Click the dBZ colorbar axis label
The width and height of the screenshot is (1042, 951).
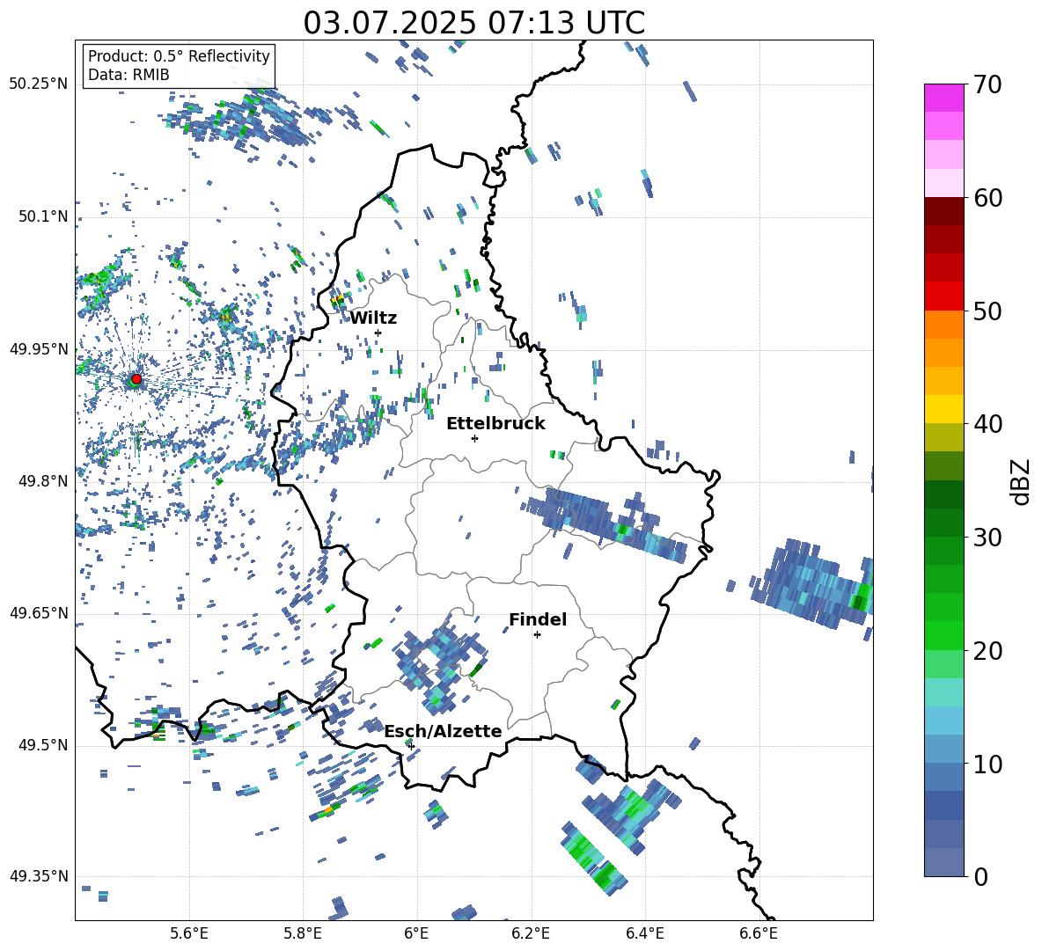[x=1022, y=481]
